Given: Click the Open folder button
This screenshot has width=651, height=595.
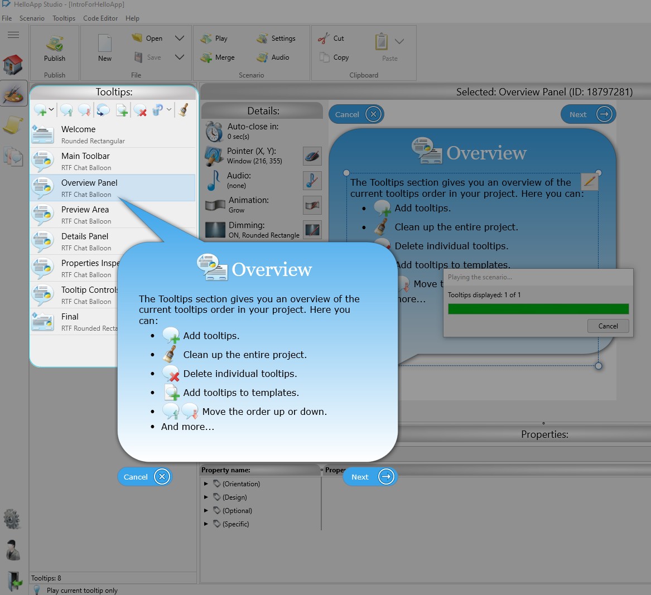Looking at the screenshot, I should tap(147, 38).
